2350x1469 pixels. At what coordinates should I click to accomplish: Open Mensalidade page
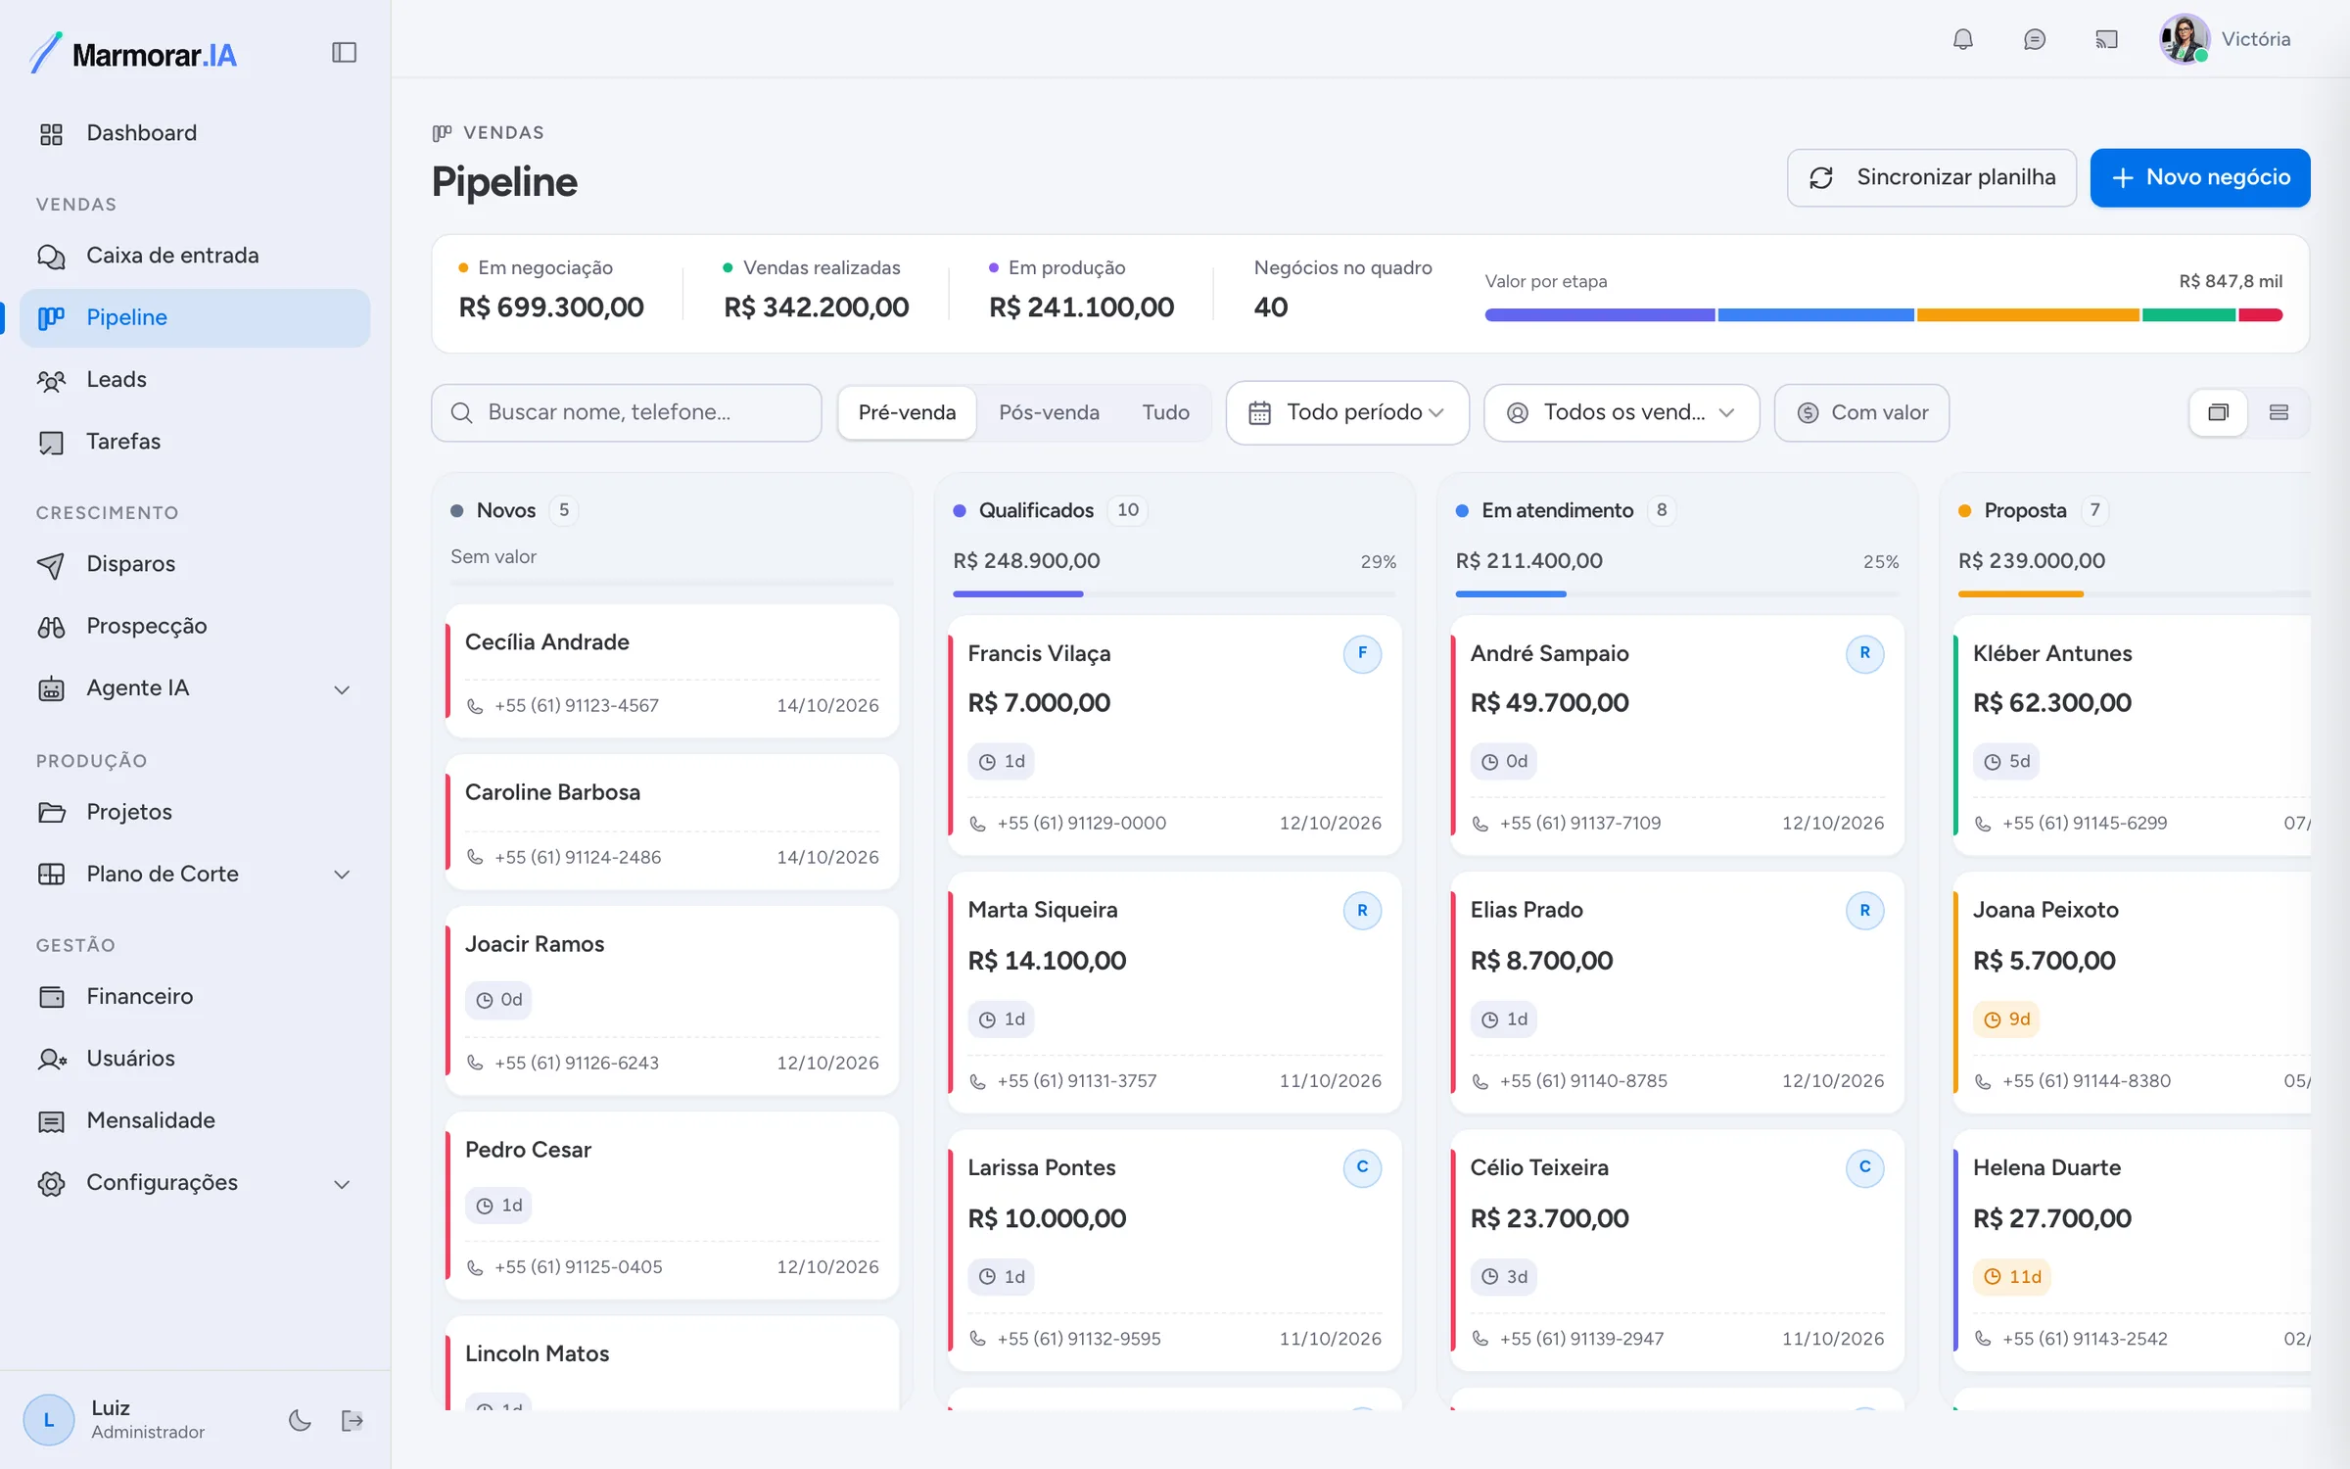click(x=195, y=1120)
